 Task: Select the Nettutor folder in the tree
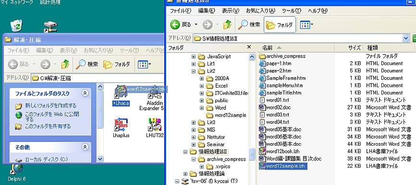pos(216,137)
